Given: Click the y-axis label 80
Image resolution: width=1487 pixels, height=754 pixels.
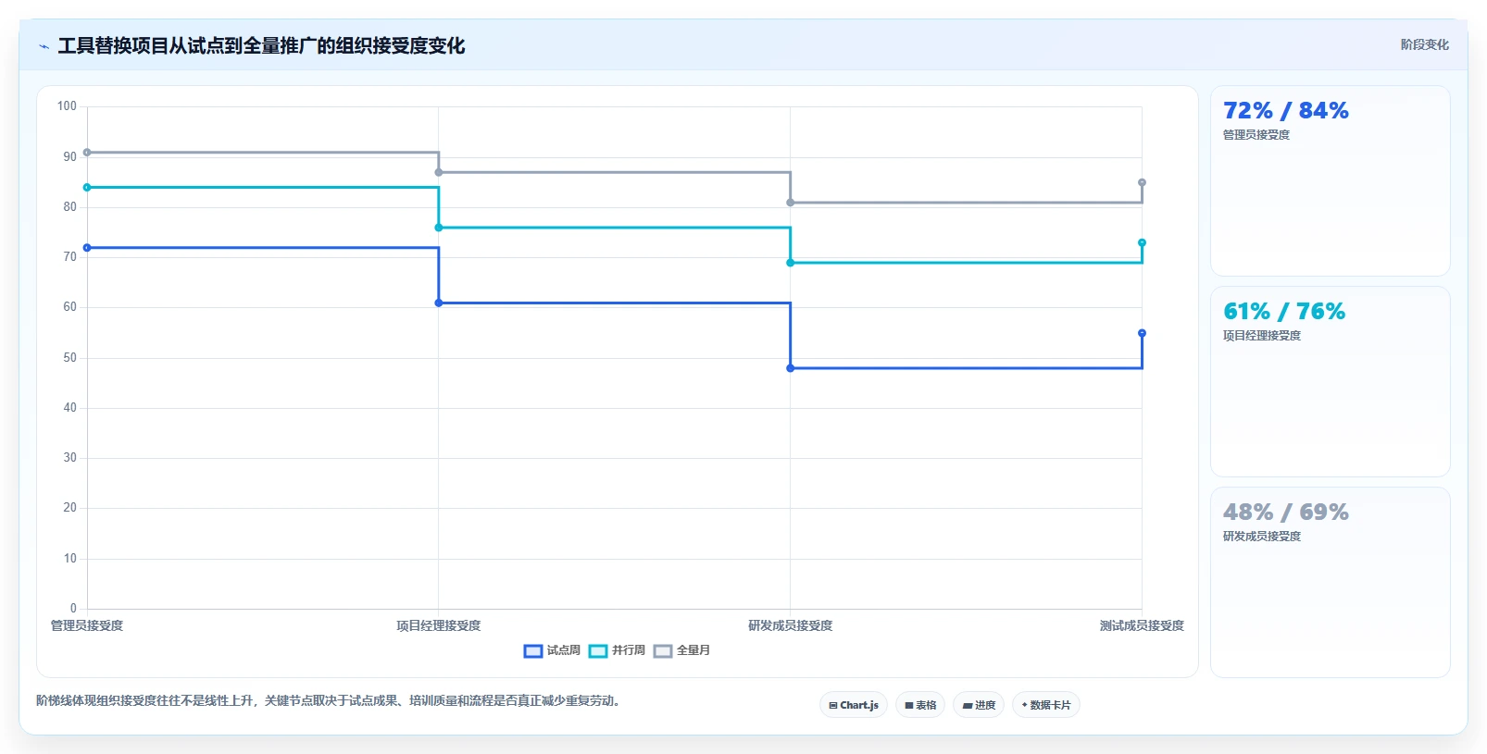Looking at the screenshot, I should [x=69, y=207].
